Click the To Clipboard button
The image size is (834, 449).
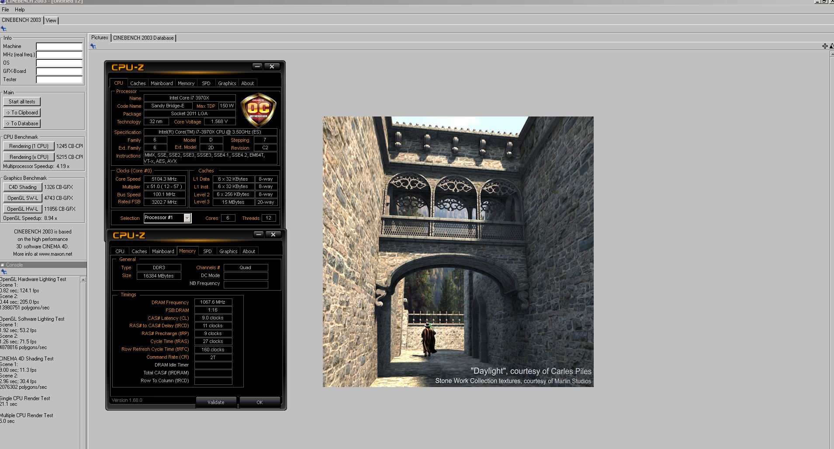pos(22,113)
